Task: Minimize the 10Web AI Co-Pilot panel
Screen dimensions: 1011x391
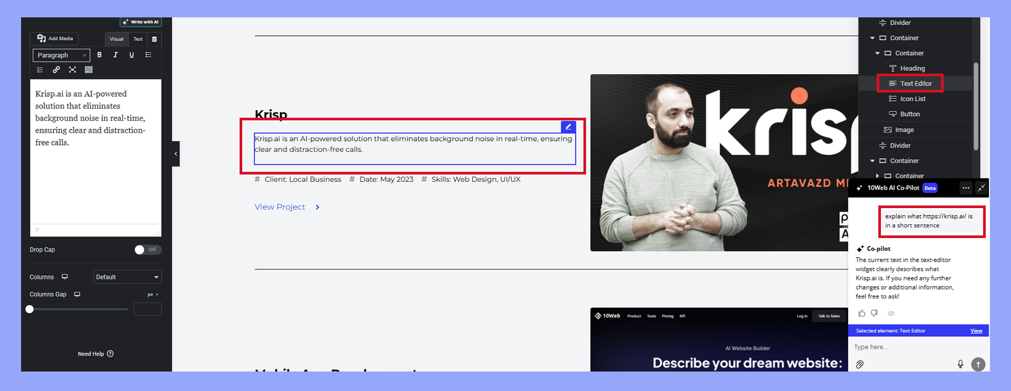Action: [981, 188]
